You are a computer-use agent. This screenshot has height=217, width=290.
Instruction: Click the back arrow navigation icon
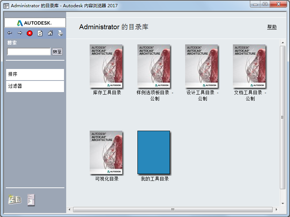[x=10, y=33]
